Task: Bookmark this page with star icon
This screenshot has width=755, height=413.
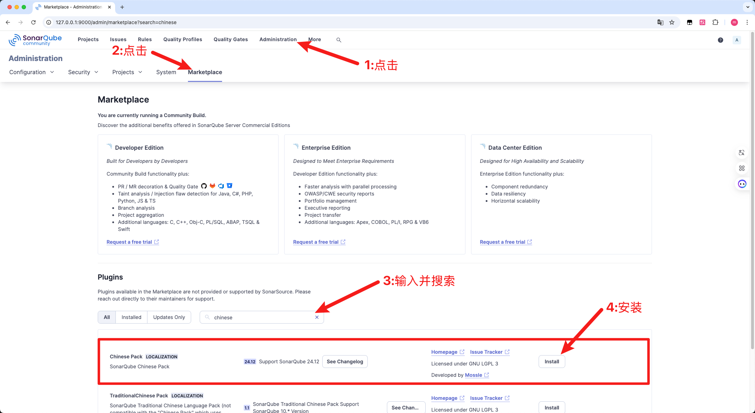Action: point(672,22)
